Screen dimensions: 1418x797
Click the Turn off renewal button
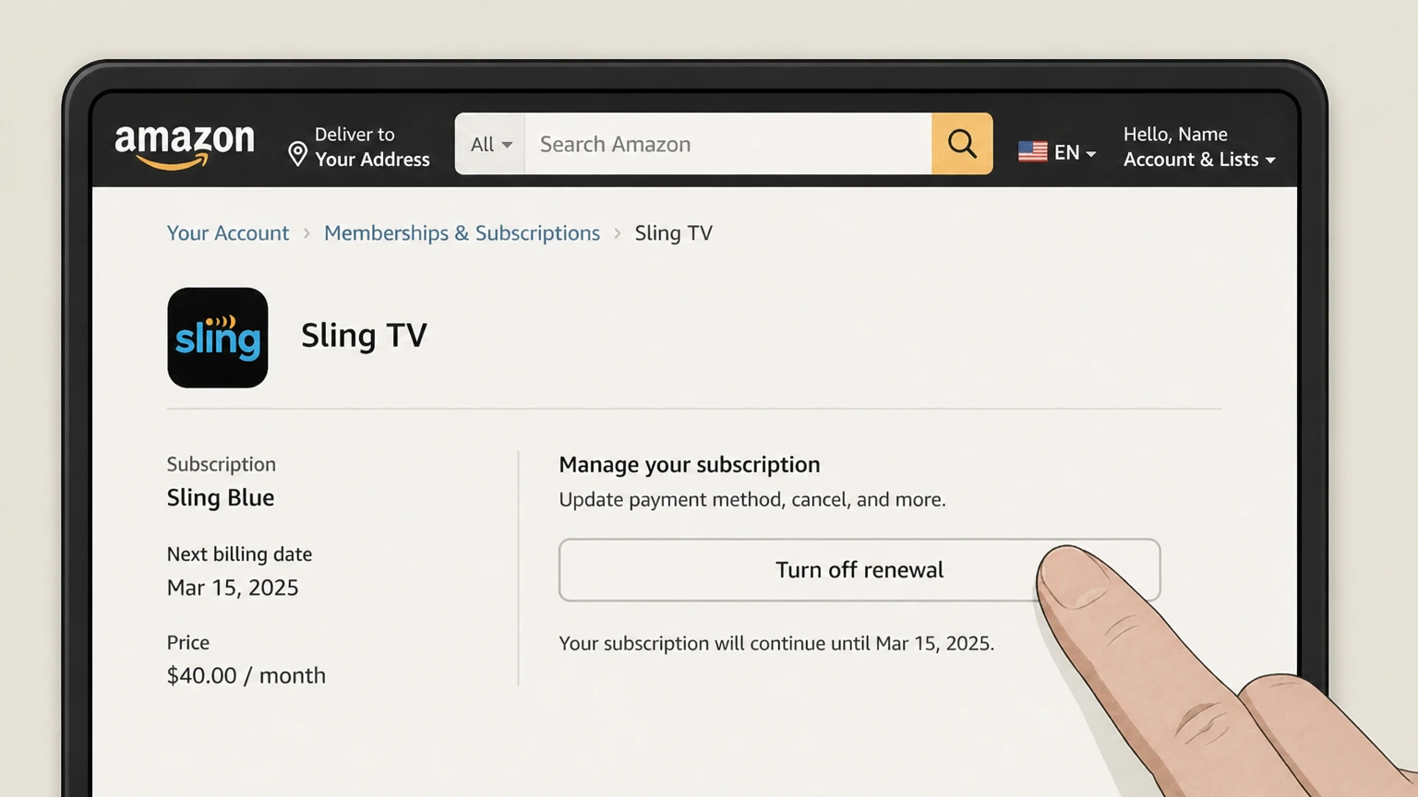(x=859, y=570)
